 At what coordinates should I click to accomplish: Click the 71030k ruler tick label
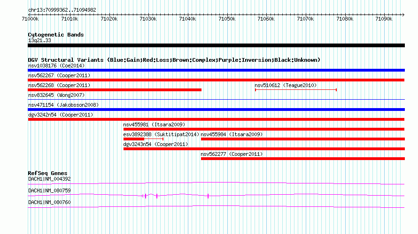point(148,19)
